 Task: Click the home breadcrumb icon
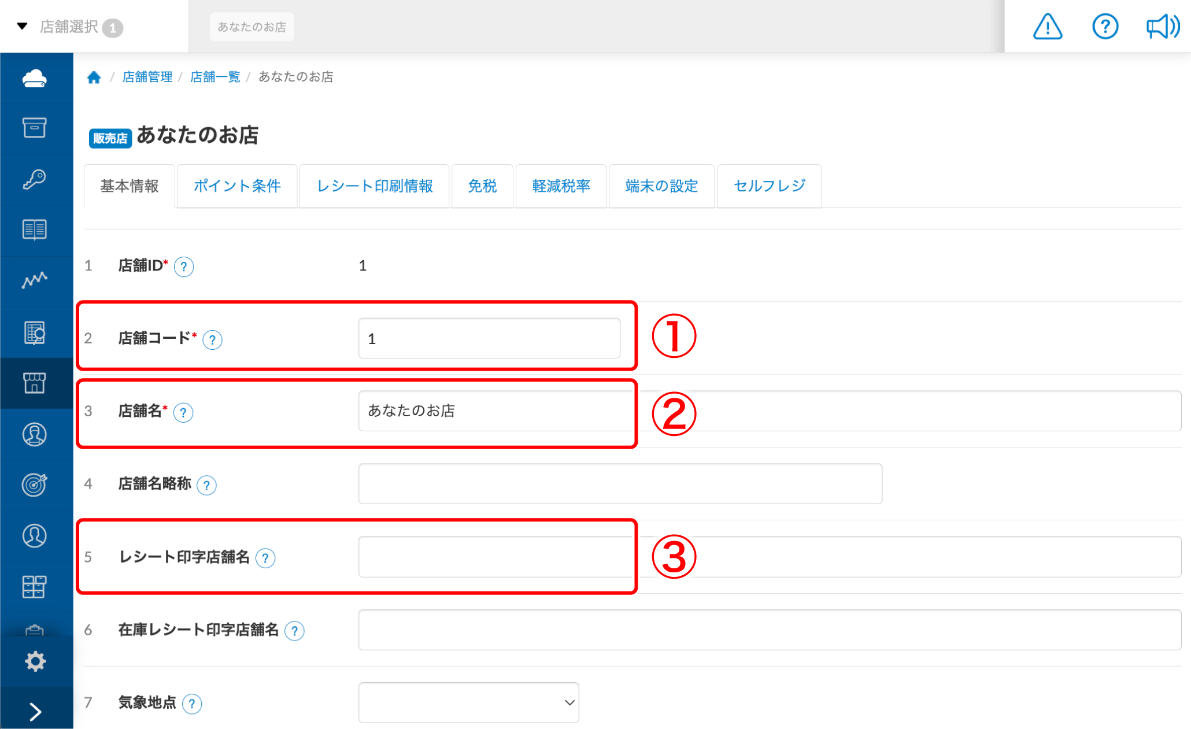tap(94, 77)
